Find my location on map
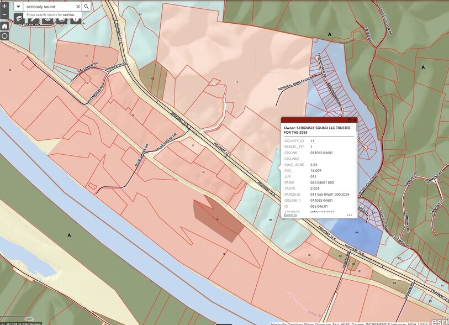This screenshot has height=325, width=449. 4,36
